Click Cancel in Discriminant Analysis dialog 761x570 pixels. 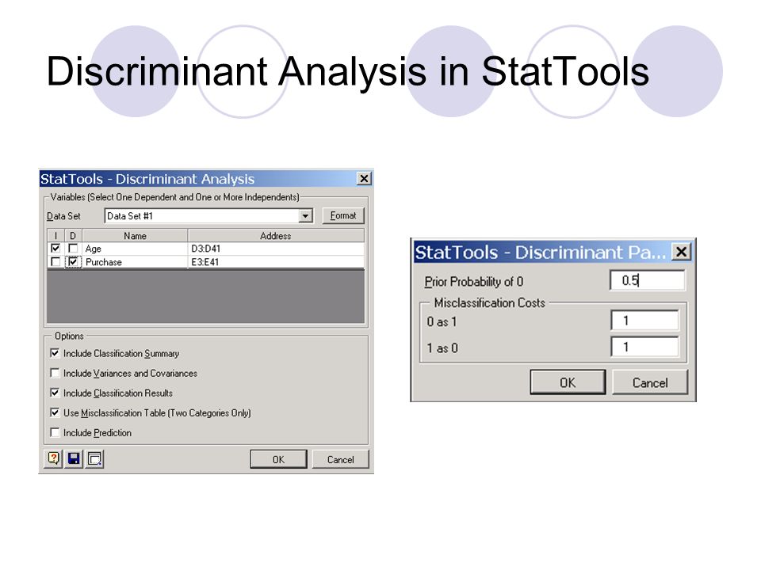(340, 459)
